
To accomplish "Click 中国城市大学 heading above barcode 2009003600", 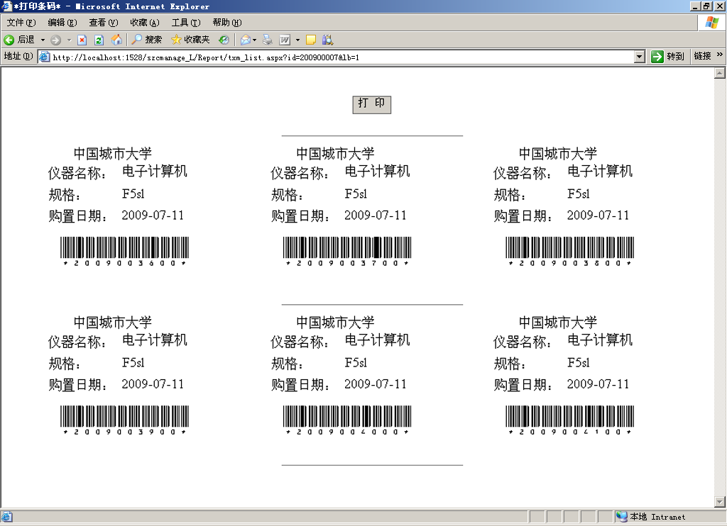I will pos(113,154).
